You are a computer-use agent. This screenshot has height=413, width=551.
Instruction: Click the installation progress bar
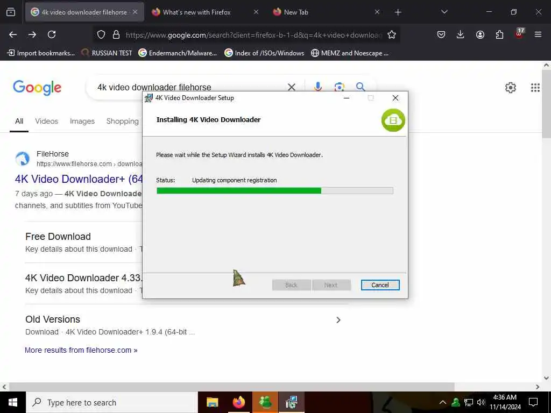[274, 191]
